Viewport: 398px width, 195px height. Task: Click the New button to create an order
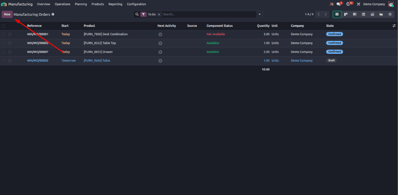(7, 14)
